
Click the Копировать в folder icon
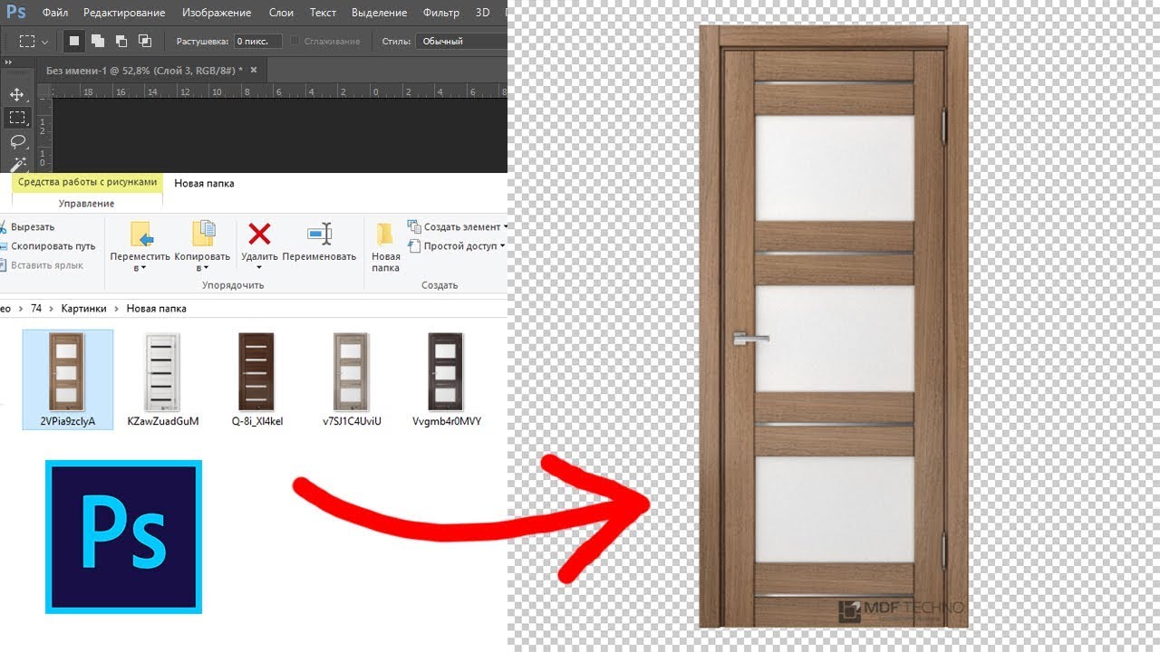point(203,234)
